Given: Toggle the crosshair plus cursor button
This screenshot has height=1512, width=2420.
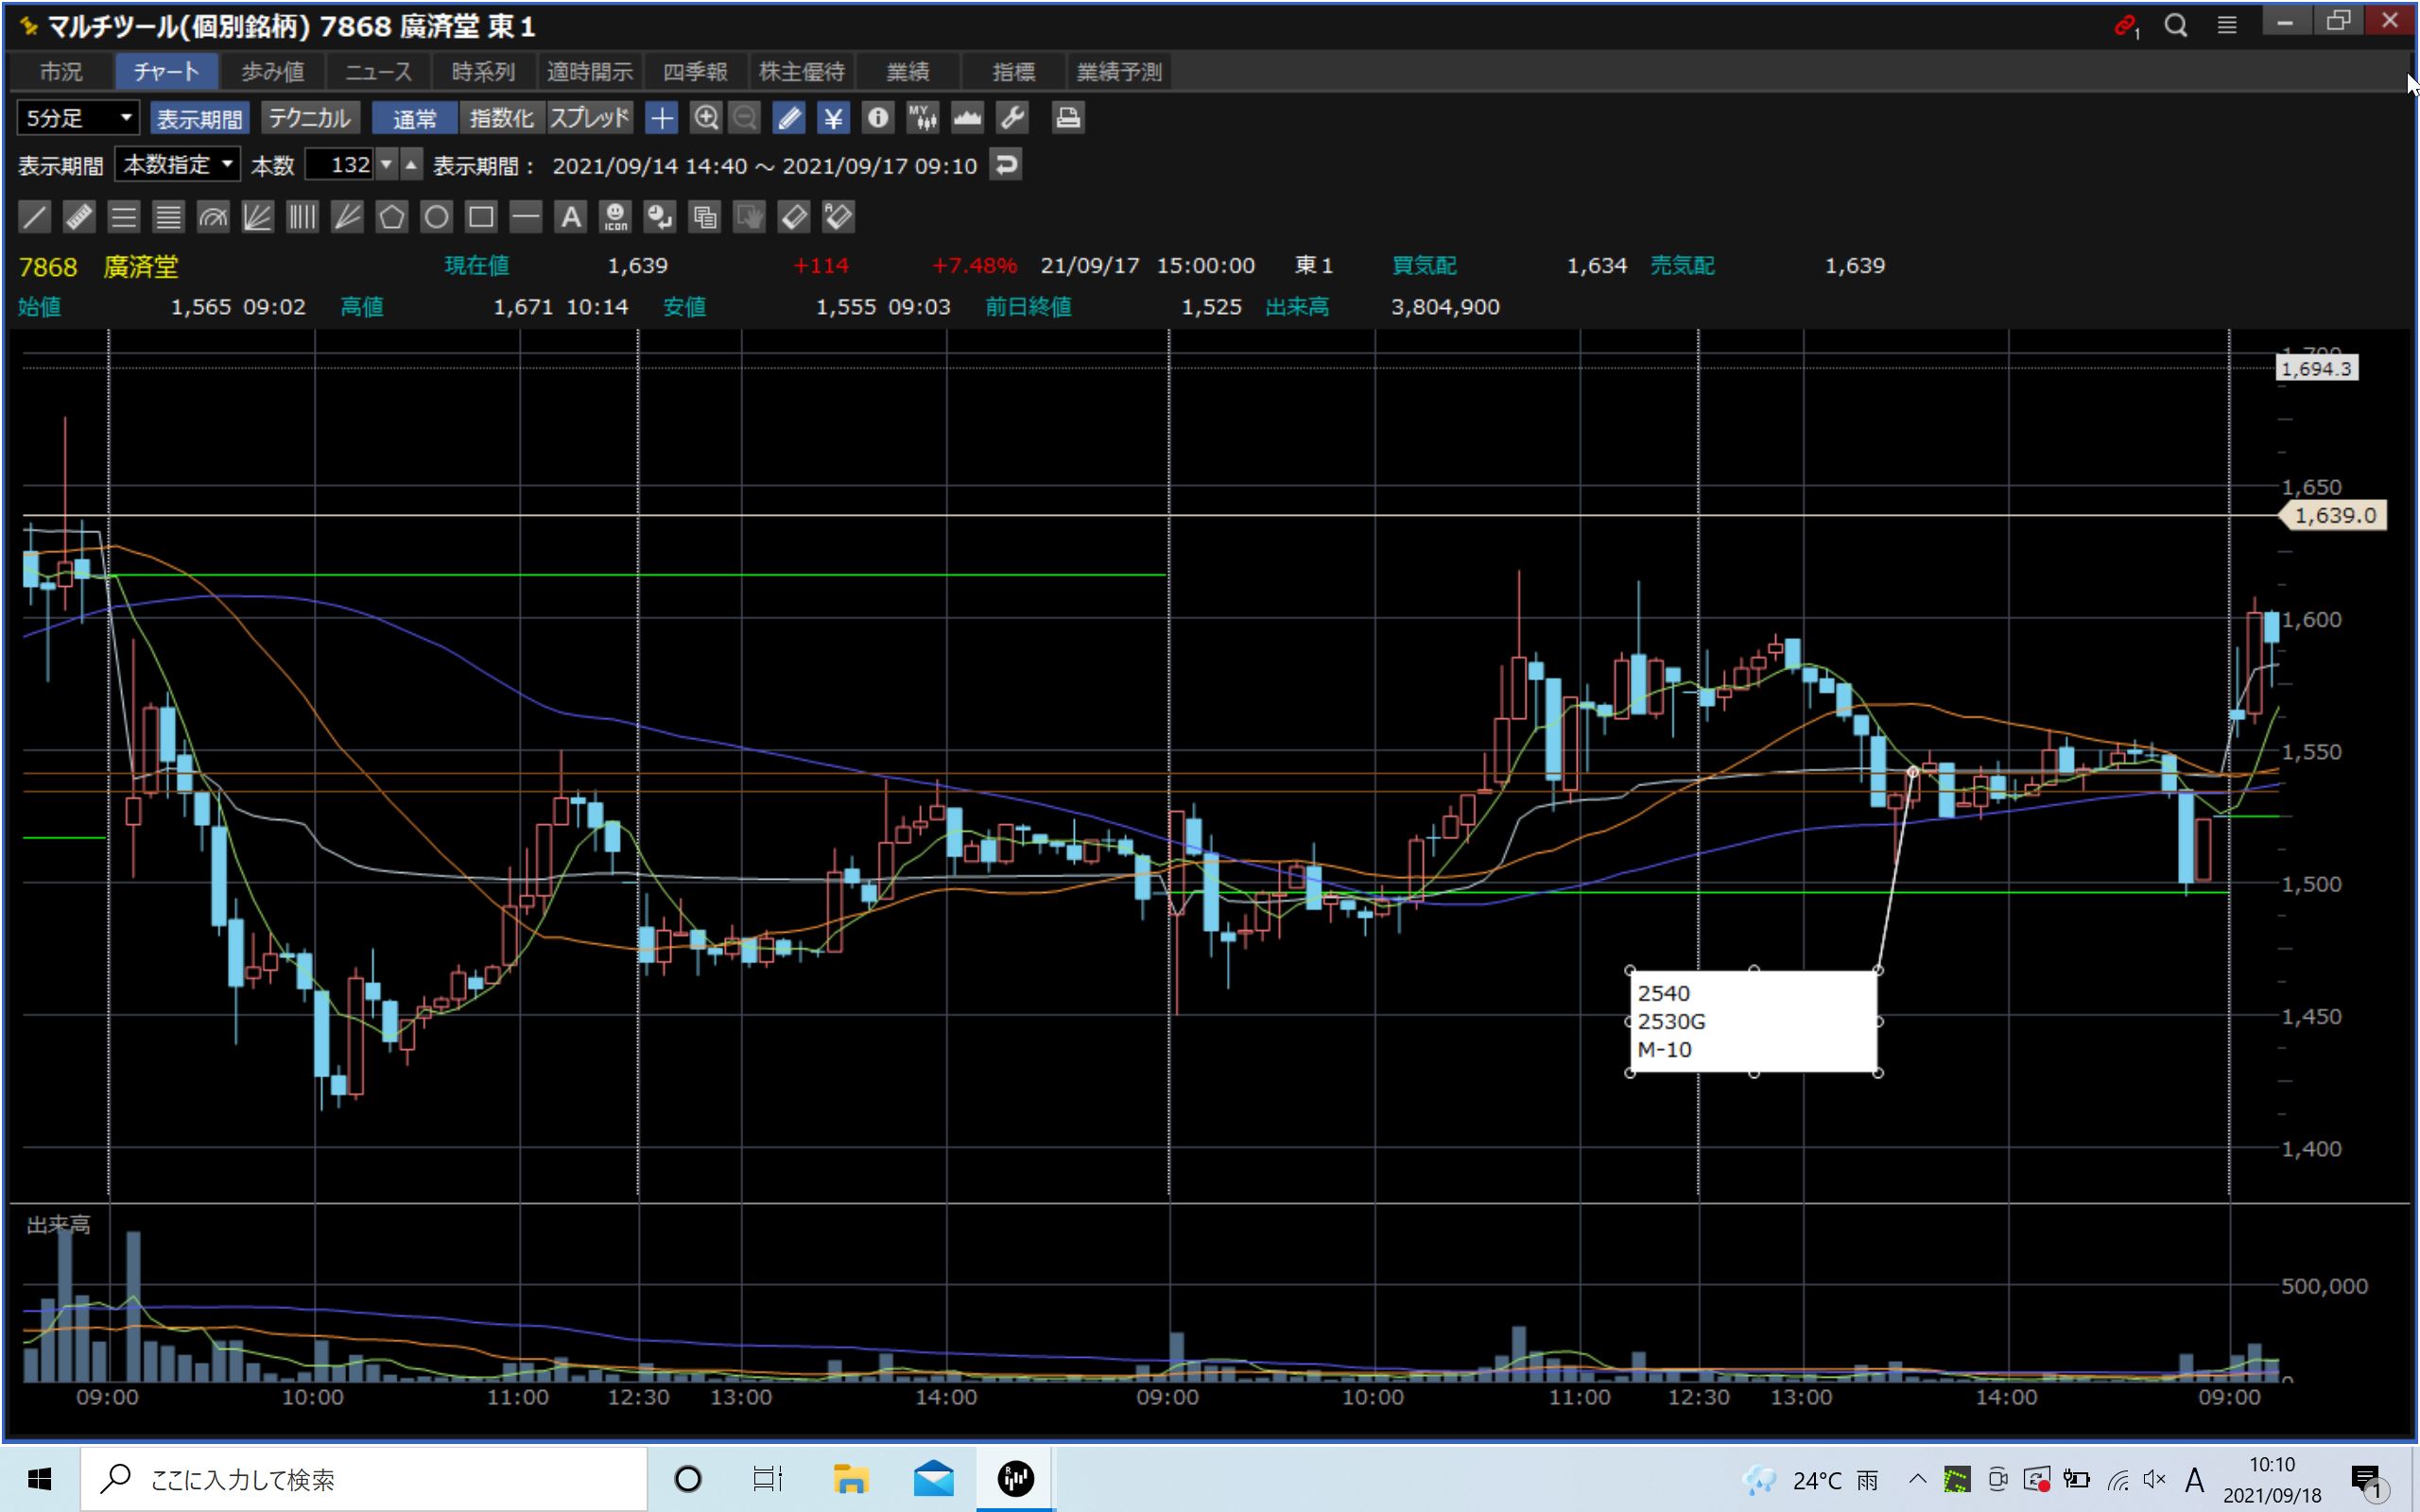Looking at the screenshot, I should coord(661,118).
